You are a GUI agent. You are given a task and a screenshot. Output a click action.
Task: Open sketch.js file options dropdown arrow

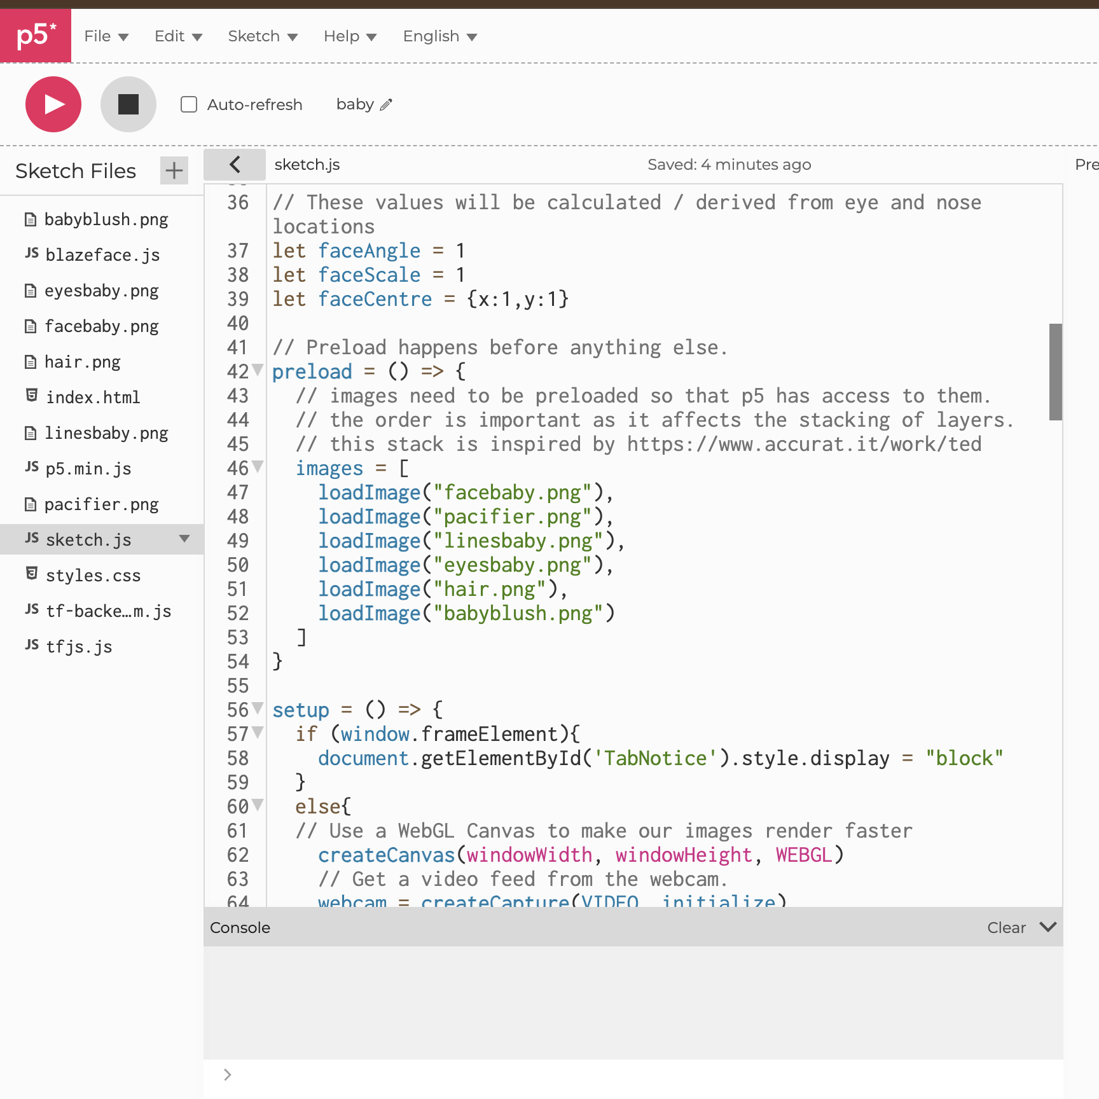[x=184, y=539]
